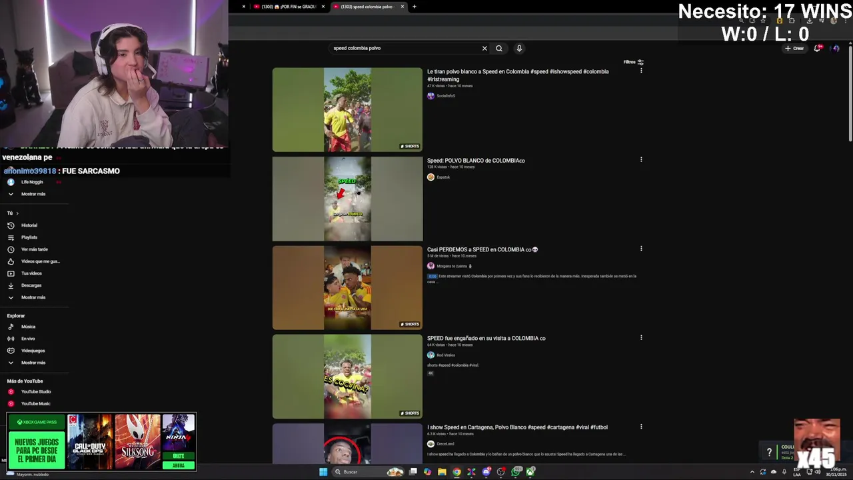Image resolution: width=853 pixels, height=480 pixels.
Task: Expand Mostrar más below Videojuegos
Action: (x=33, y=363)
